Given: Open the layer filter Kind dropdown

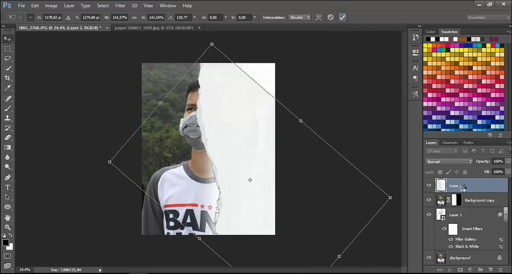Looking at the screenshot, I should [x=443, y=151].
